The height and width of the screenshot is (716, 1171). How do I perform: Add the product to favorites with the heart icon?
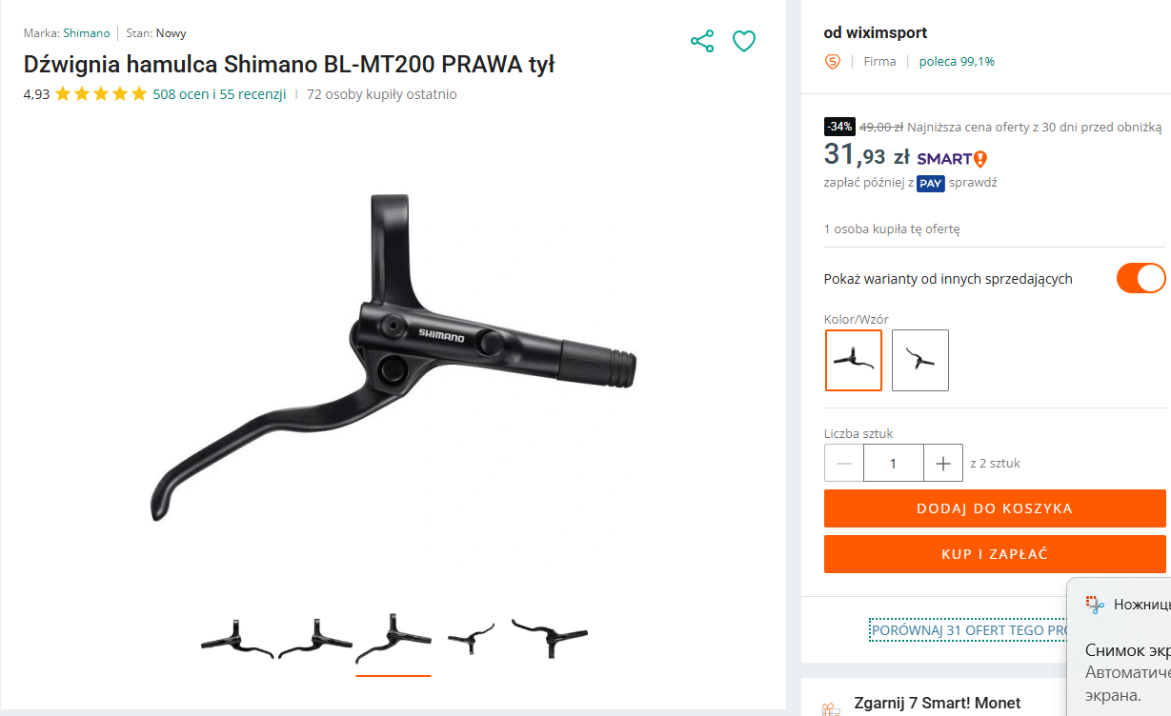[744, 41]
